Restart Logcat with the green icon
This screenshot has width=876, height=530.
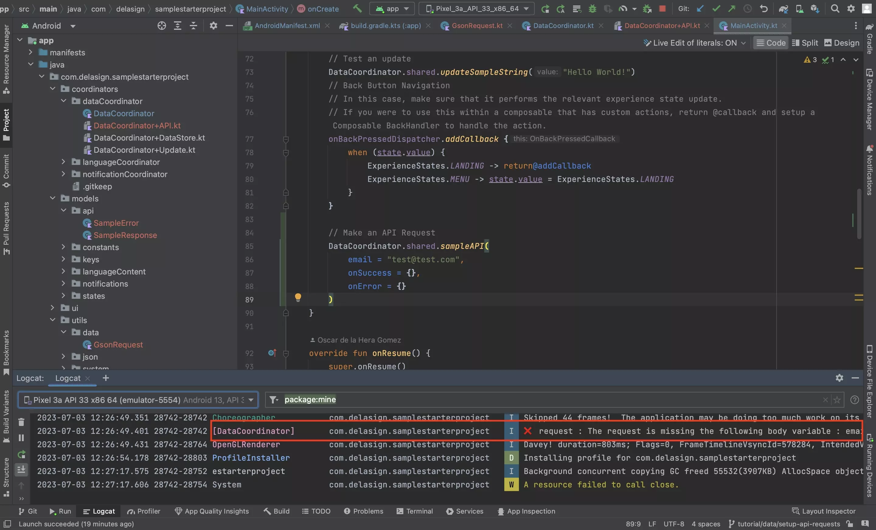coord(21,454)
